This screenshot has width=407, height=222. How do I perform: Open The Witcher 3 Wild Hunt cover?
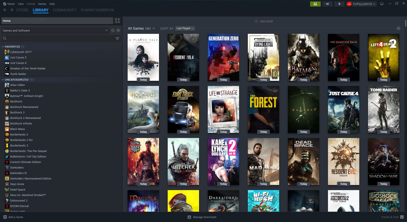(x=183, y=162)
